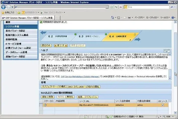
Task: Click the 拡張... button
Action: pos(81,97)
